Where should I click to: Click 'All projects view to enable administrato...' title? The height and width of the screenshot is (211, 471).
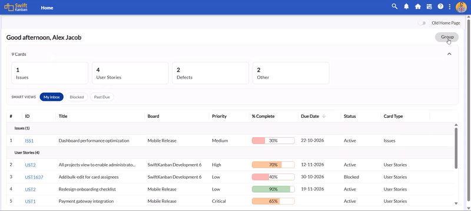point(97,165)
